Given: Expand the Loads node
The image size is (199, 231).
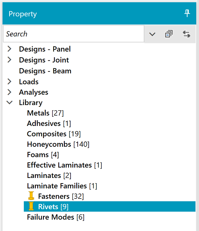Looking at the screenshot, I should coord(9,81).
